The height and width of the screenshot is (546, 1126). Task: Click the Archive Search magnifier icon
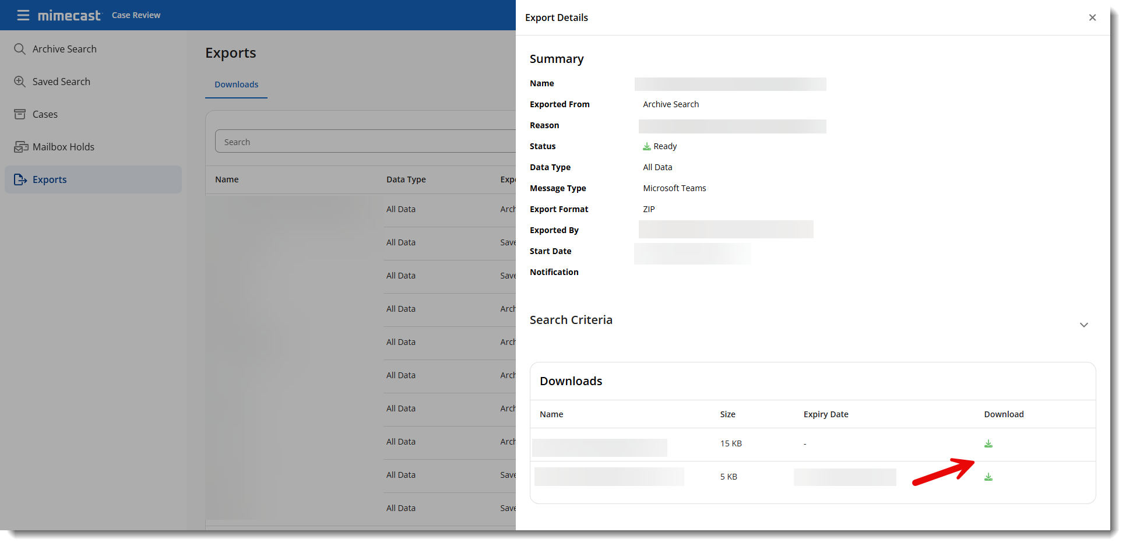[20, 49]
